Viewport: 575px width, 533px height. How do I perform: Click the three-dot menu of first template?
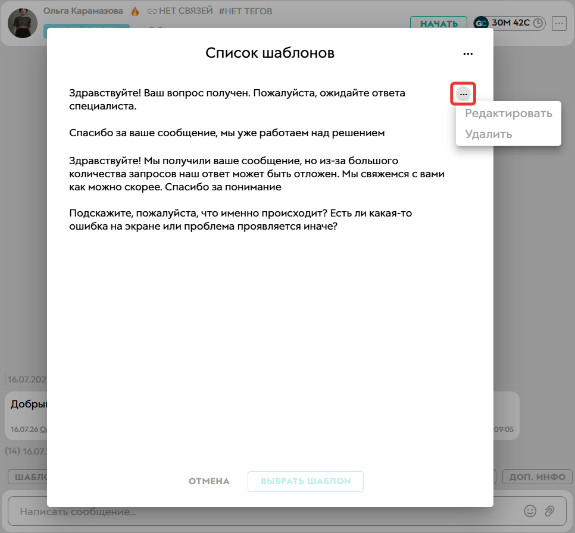(x=463, y=94)
